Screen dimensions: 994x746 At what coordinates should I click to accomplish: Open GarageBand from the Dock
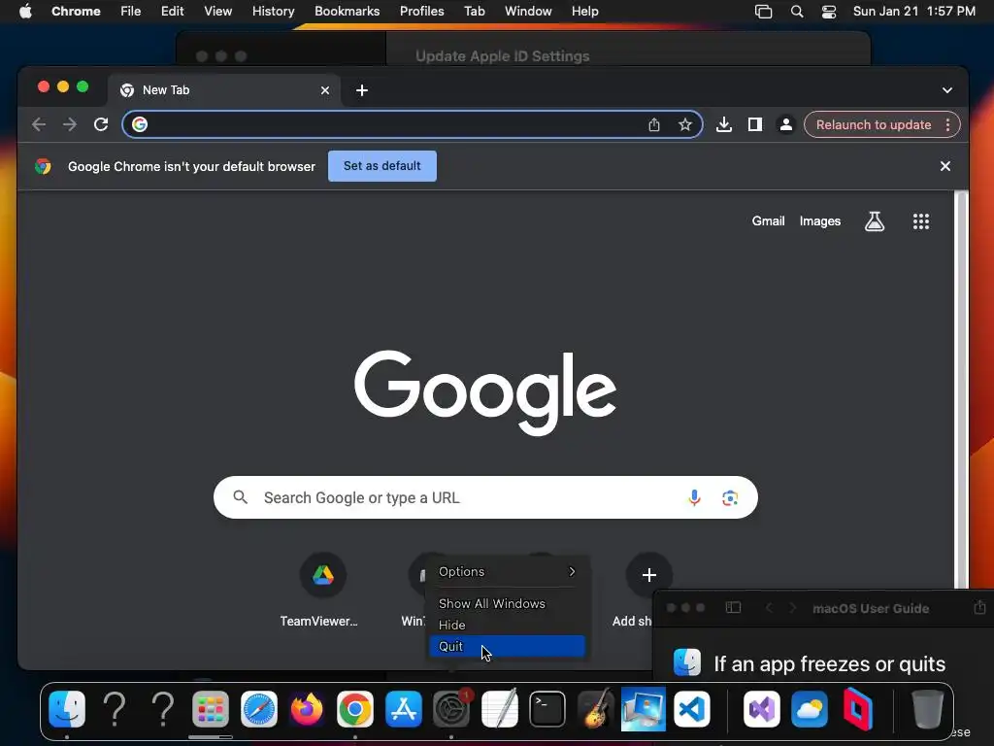(595, 708)
